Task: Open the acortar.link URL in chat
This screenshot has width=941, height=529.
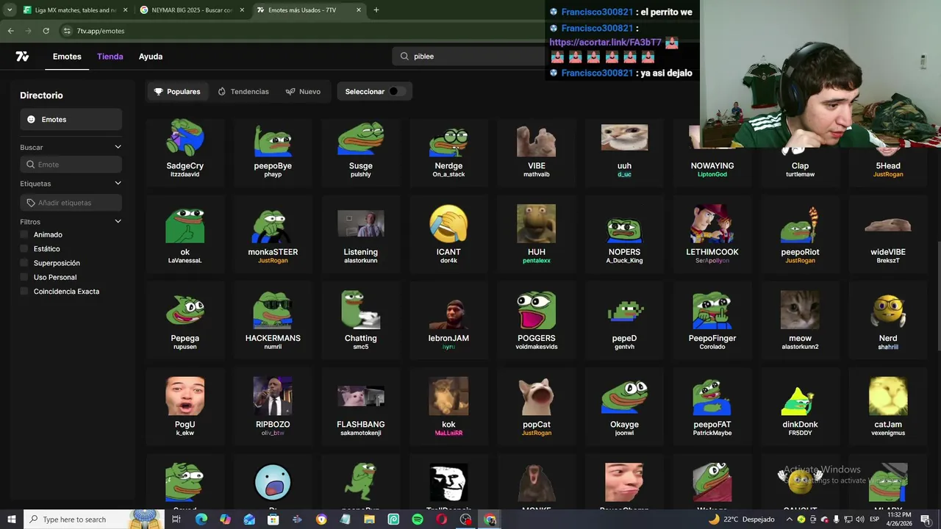Action: pyautogui.click(x=605, y=43)
